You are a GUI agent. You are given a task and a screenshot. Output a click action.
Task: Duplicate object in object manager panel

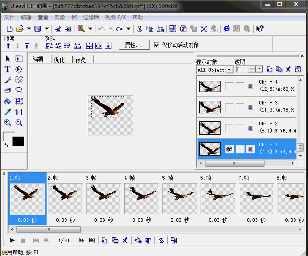(x=279, y=69)
